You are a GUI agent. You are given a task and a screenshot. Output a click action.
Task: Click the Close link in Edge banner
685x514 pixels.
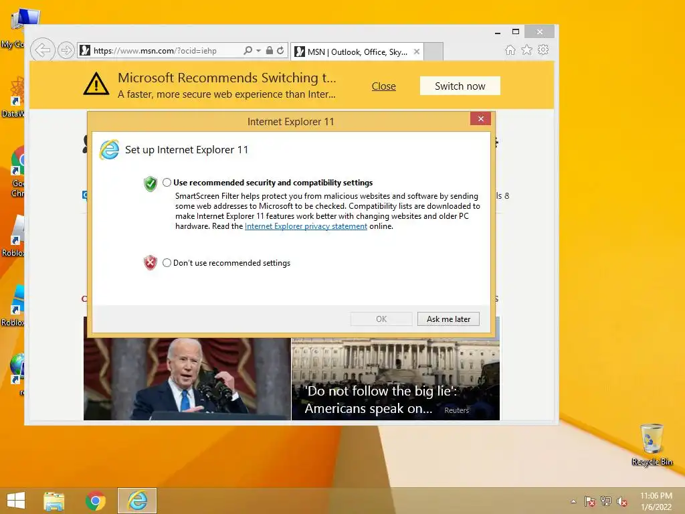[383, 86]
